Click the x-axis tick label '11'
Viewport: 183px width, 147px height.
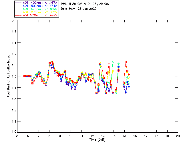coord(81,136)
